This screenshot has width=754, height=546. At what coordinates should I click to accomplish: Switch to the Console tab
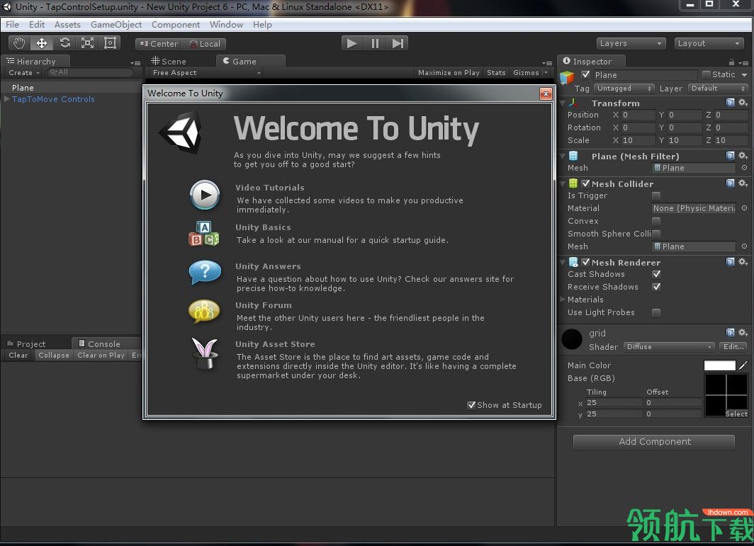(x=99, y=343)
